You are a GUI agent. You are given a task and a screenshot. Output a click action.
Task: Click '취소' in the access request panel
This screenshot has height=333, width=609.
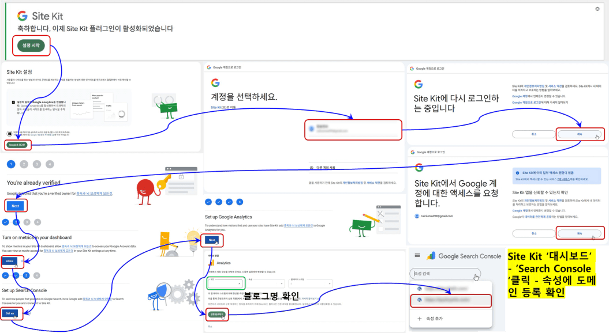point(533,233)
